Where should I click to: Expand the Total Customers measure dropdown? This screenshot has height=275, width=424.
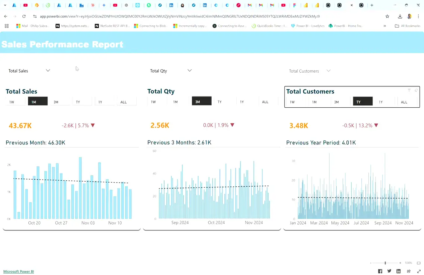pos(328,71)
